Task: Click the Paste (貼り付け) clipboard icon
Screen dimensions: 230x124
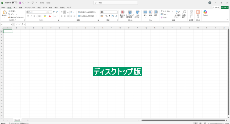Action: 5,12
